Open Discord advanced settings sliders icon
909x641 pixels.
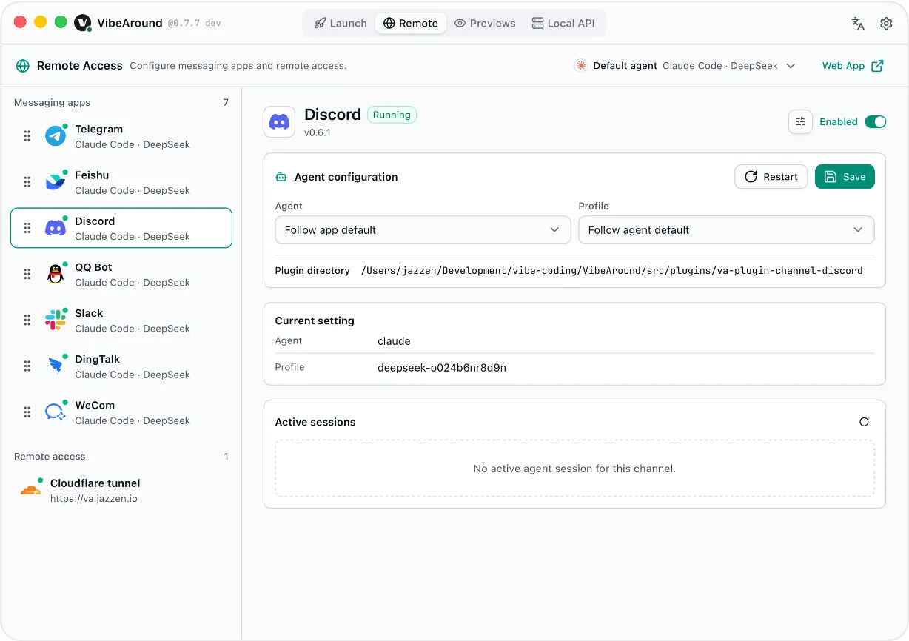800,122
